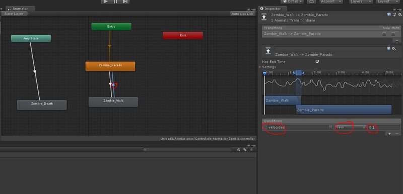Toggle the Auto Live Link button

pyautogui.click(x=242, y=14)
